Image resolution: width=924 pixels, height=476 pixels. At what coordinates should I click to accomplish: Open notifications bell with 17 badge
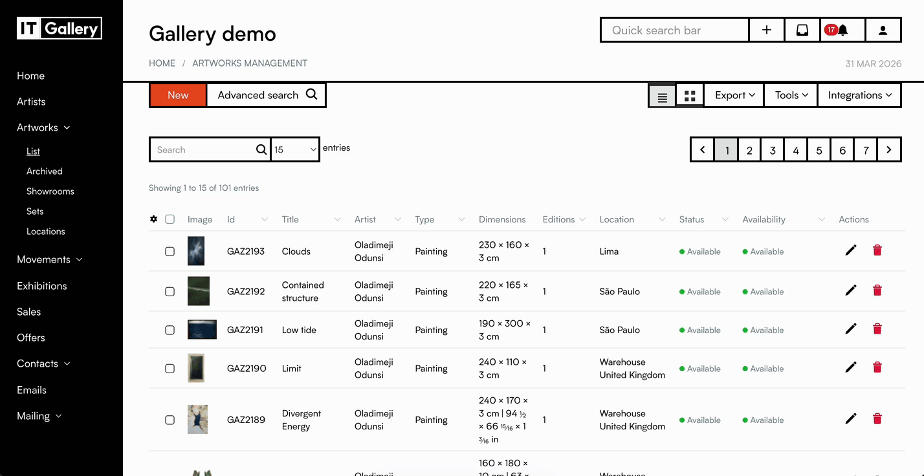837,30
